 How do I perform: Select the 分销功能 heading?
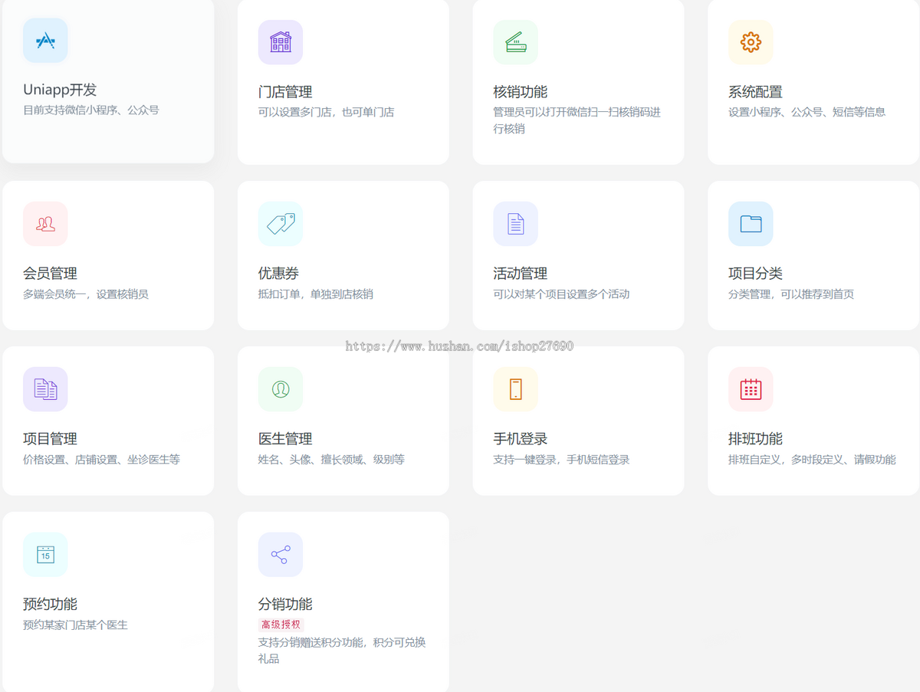pos(285,605)
